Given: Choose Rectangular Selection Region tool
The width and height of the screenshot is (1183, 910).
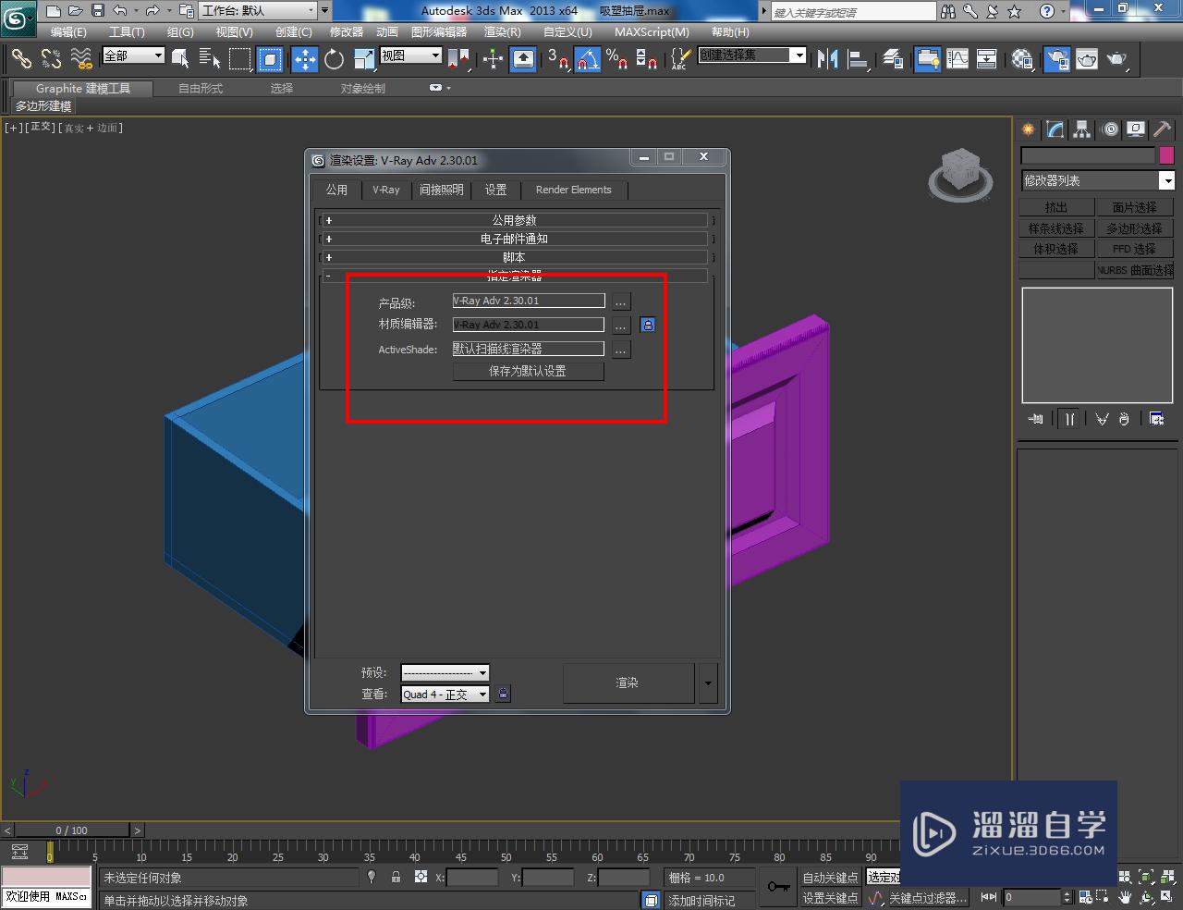Looking at the screenshot, I should coord(240,59).
